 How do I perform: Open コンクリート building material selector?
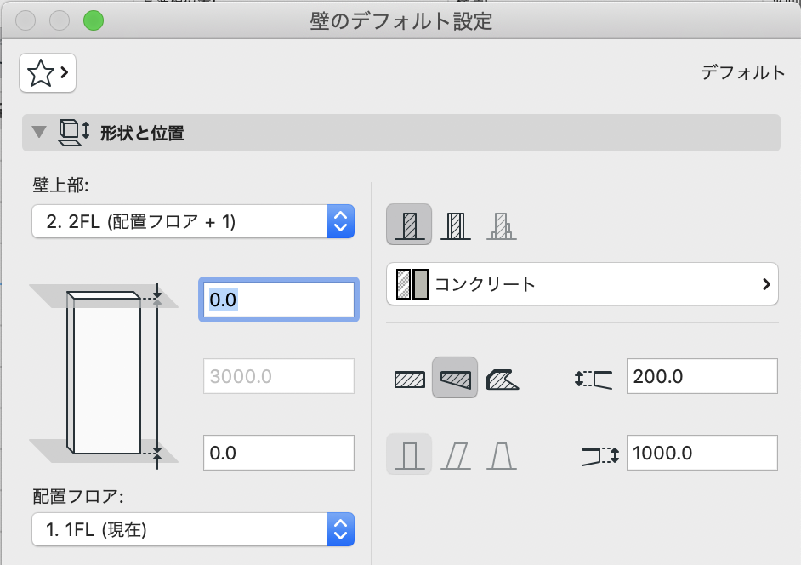click(x=582, y=284)
